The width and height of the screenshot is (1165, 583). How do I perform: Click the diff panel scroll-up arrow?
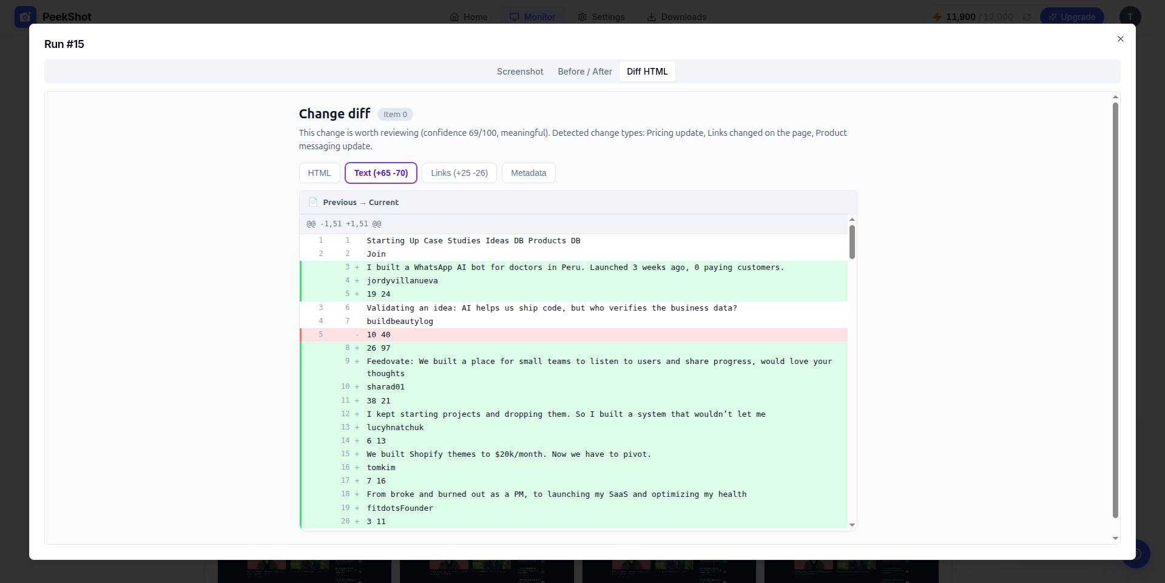(x=852, y=219)
